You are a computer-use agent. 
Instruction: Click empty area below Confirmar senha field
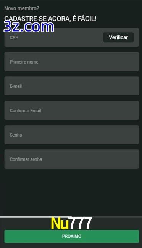(72, 191)
